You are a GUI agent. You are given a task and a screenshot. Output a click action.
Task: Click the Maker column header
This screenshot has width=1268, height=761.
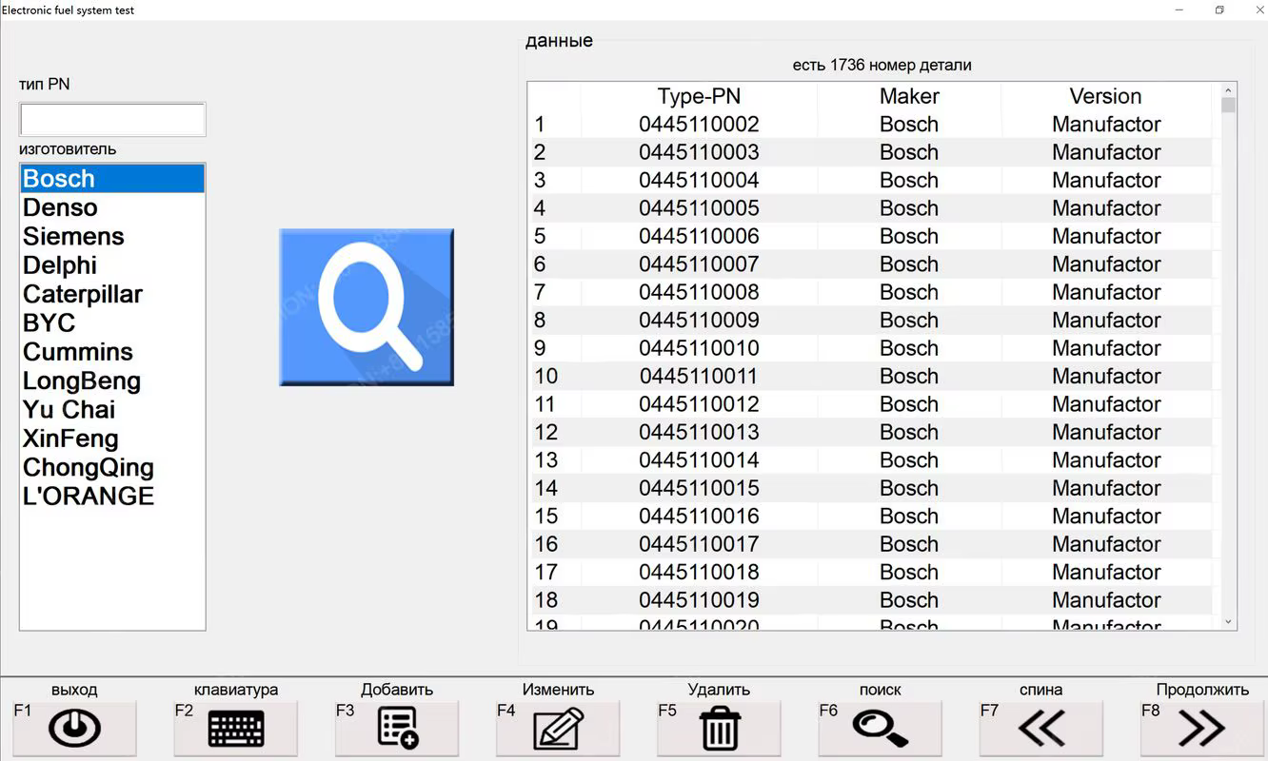(909, 96)
